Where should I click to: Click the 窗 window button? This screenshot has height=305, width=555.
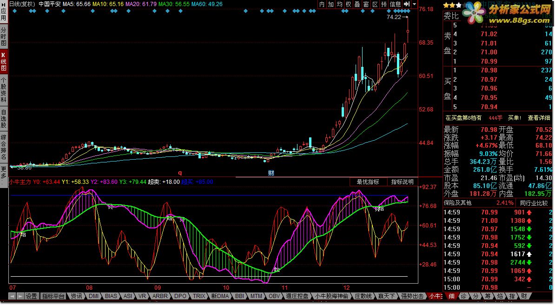coord(366,4)
